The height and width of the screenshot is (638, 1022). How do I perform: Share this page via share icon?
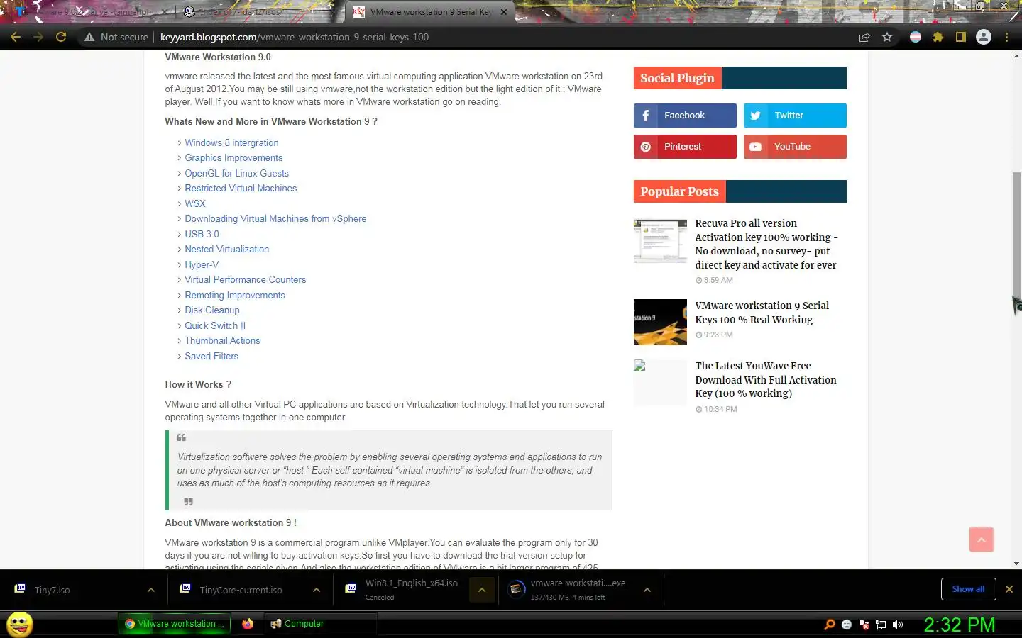(864, 37)
